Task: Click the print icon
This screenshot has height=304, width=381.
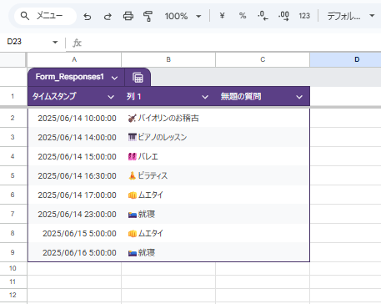Action: pyautogui.click(x=128, y=16)
